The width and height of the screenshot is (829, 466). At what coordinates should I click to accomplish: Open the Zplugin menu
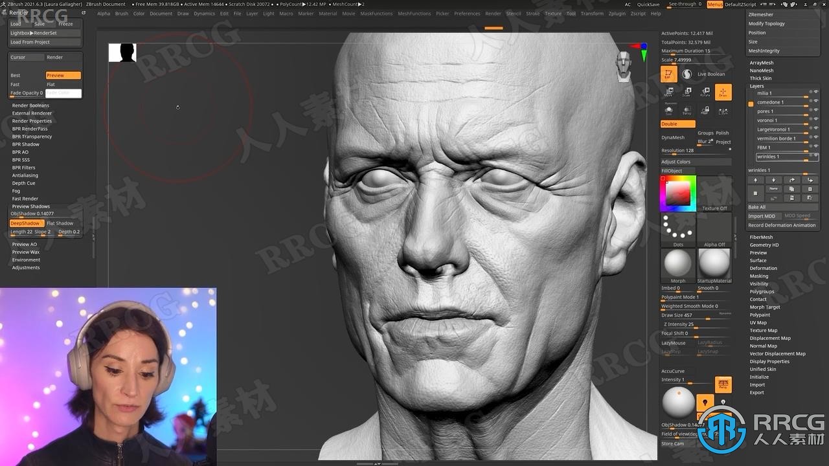pyautogui.click(x=617, y=14)
